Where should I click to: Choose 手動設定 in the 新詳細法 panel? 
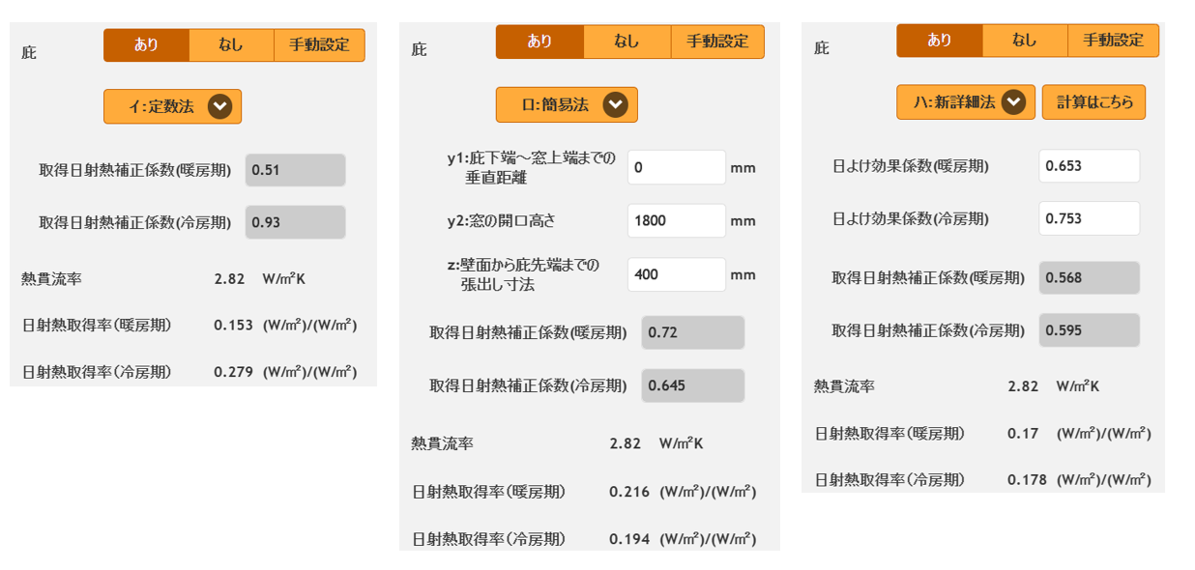[1113, 41]
